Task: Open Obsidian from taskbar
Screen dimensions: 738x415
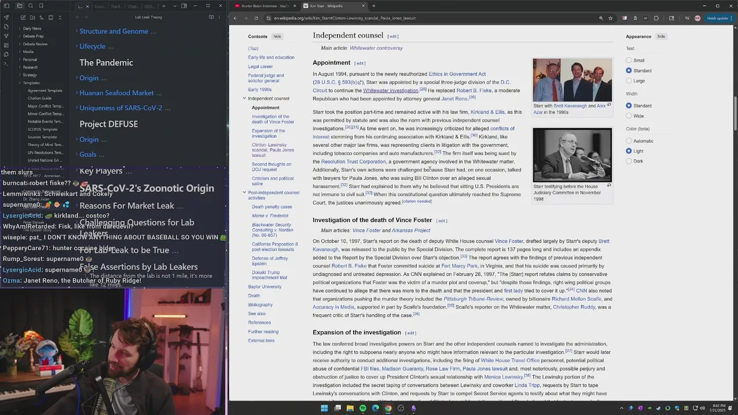Action: [x=413, y=408]
